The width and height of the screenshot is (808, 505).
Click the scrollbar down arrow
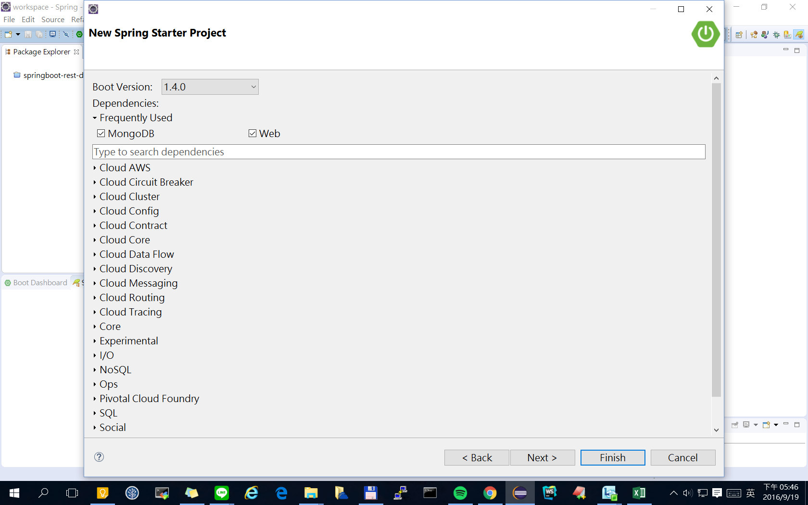tap(716, 430)
